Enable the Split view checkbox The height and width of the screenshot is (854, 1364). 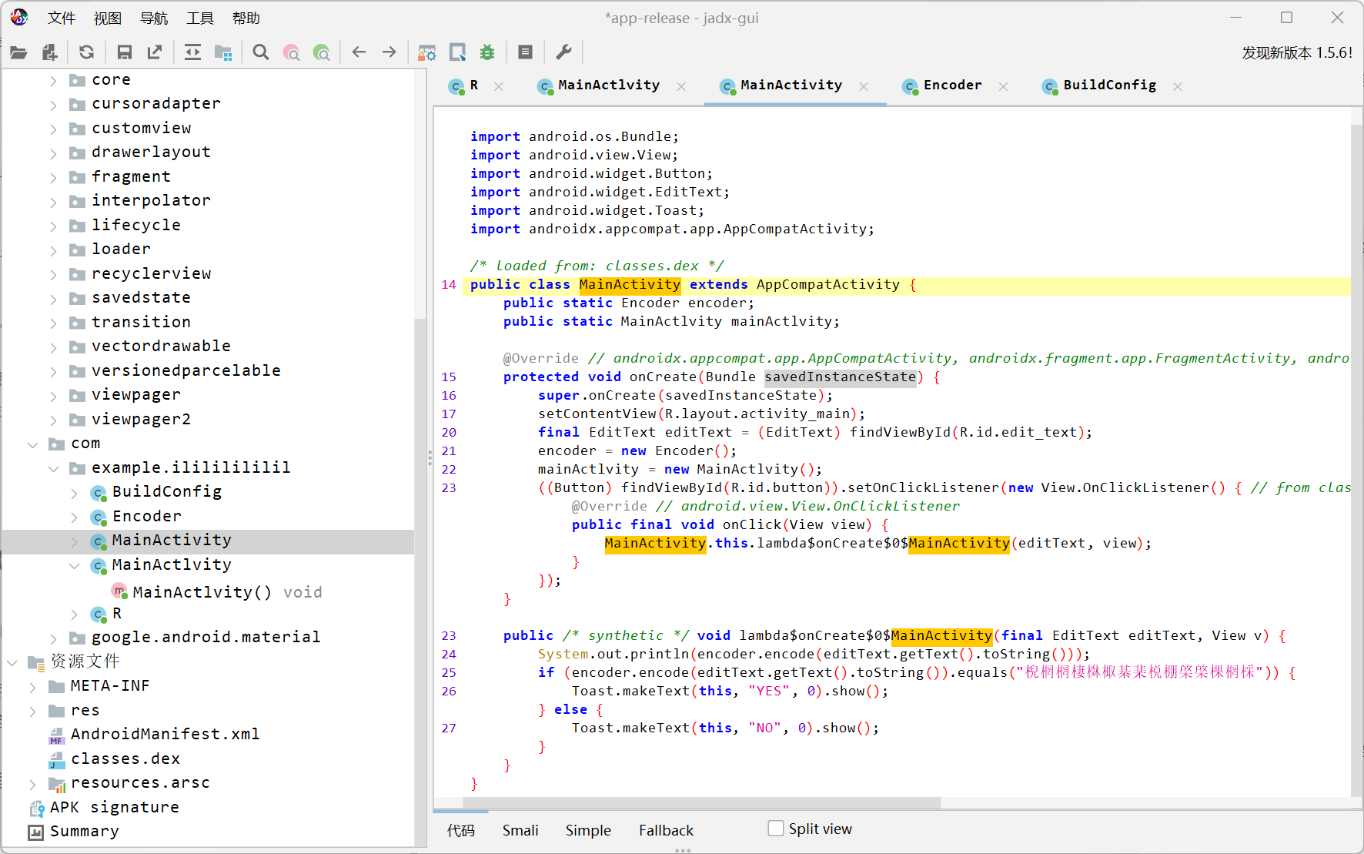(x=776, y=829)
